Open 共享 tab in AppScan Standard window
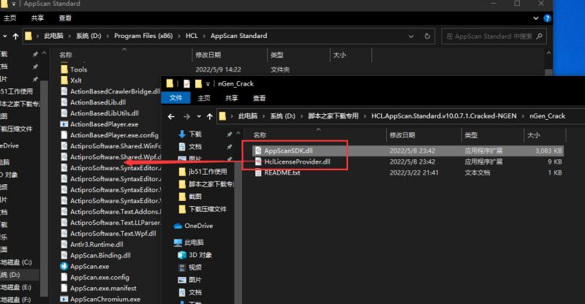Image resolution: width=585 pixels, height=304 pixels. pos(37,18)
